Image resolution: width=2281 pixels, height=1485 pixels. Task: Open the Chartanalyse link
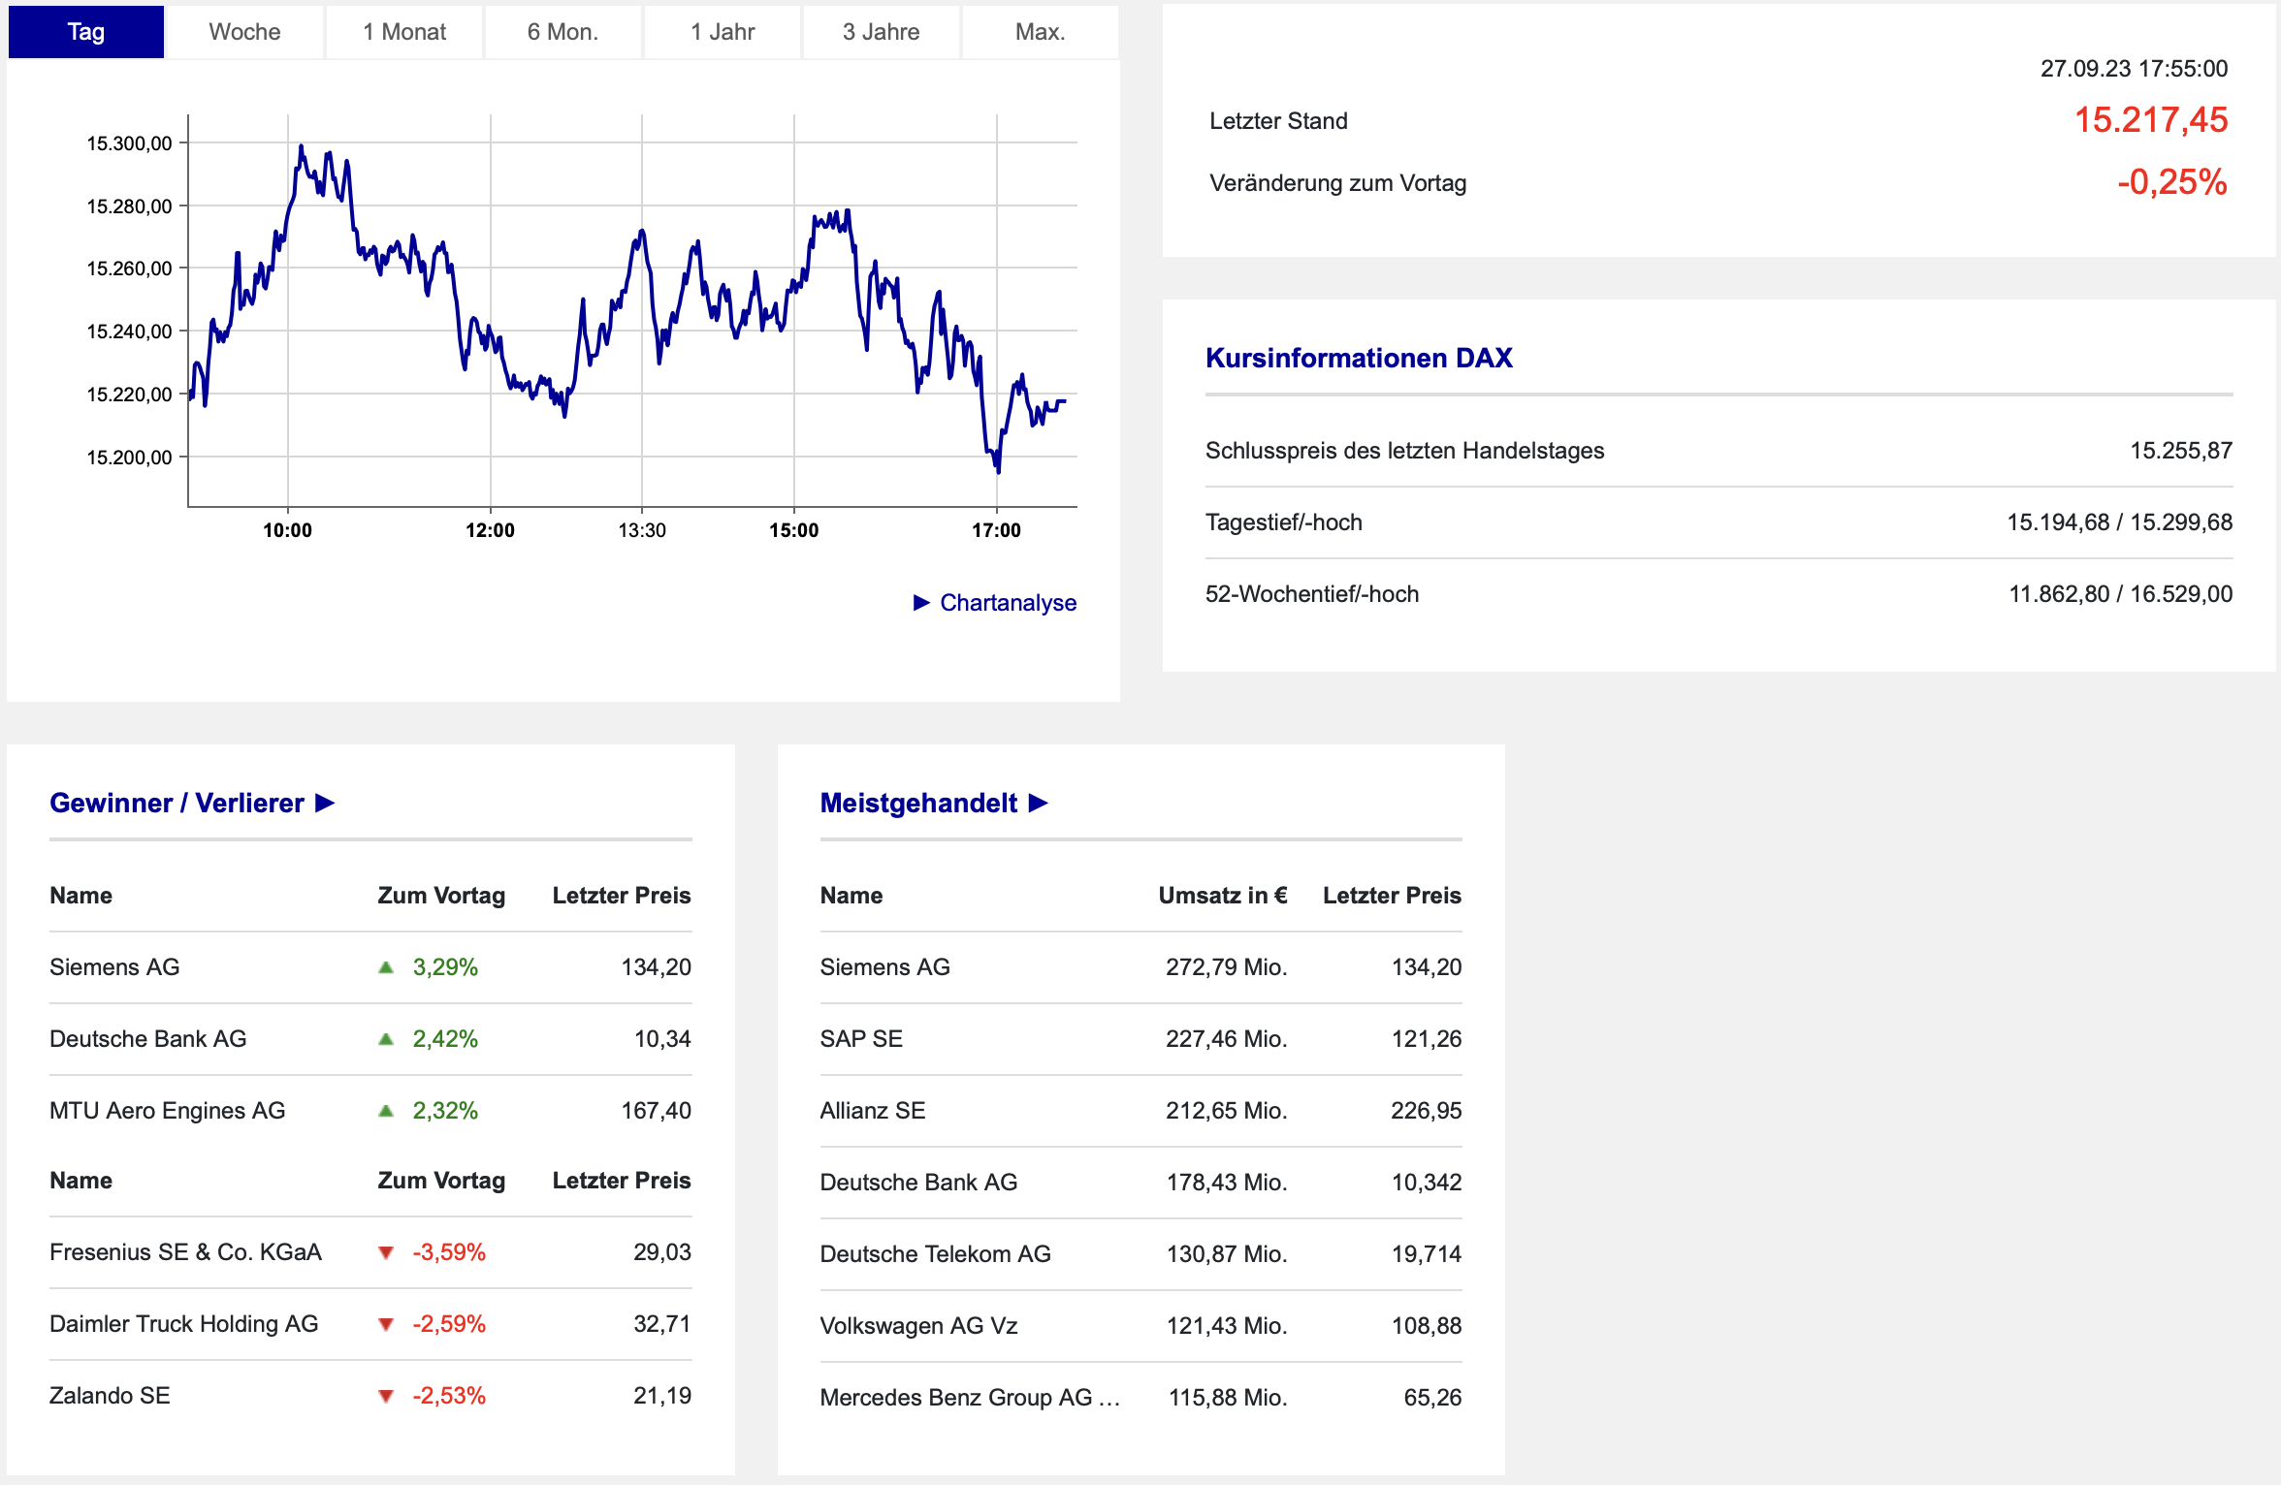(1008, 603)
